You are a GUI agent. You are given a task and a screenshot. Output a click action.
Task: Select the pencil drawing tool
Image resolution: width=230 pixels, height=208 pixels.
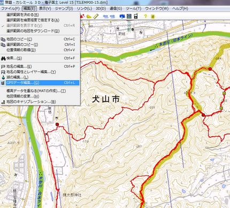pyautogui.click(x=96, y=16)
